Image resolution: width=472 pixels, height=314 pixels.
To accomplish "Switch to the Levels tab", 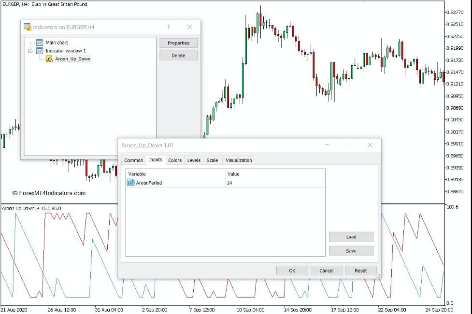I will (x=194, y=160).
